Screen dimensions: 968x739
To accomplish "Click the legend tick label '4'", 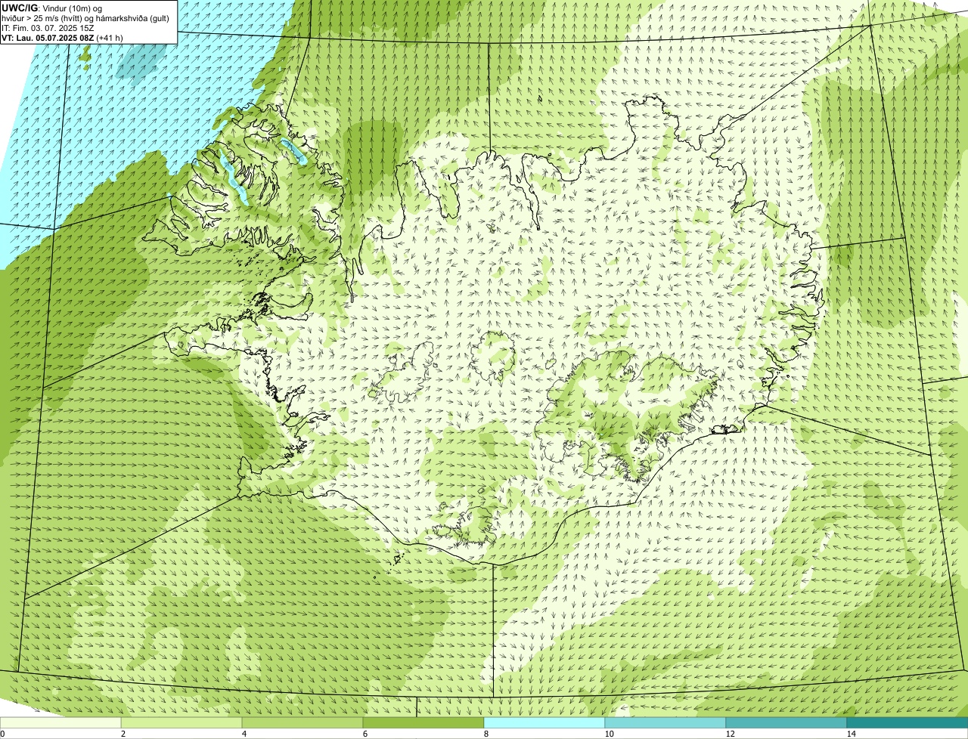I will [244, 734].
